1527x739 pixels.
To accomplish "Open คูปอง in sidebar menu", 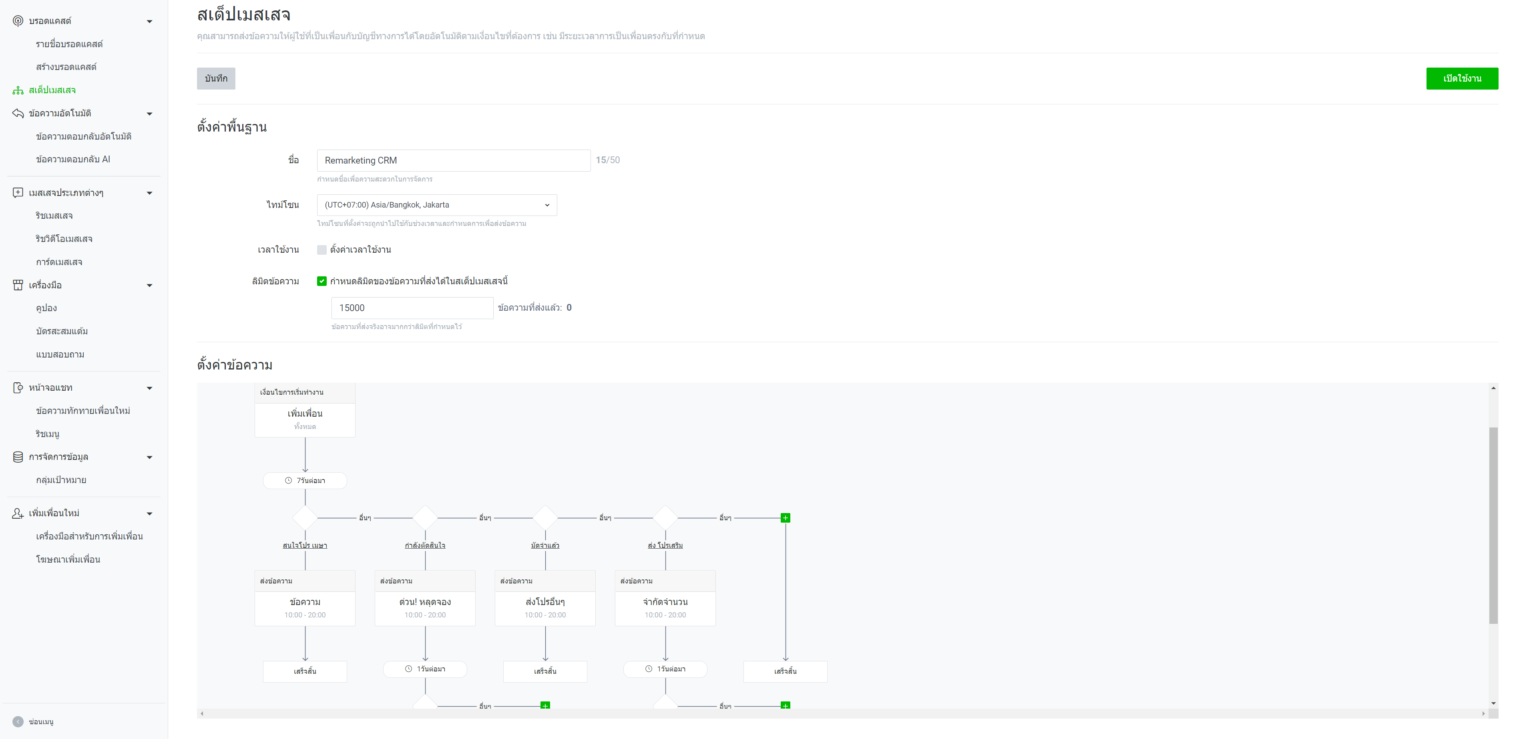I will click(x=46, y=308).
